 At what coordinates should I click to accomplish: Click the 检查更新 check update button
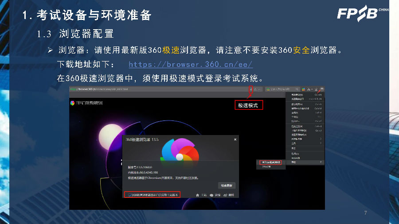click(227, 185)
